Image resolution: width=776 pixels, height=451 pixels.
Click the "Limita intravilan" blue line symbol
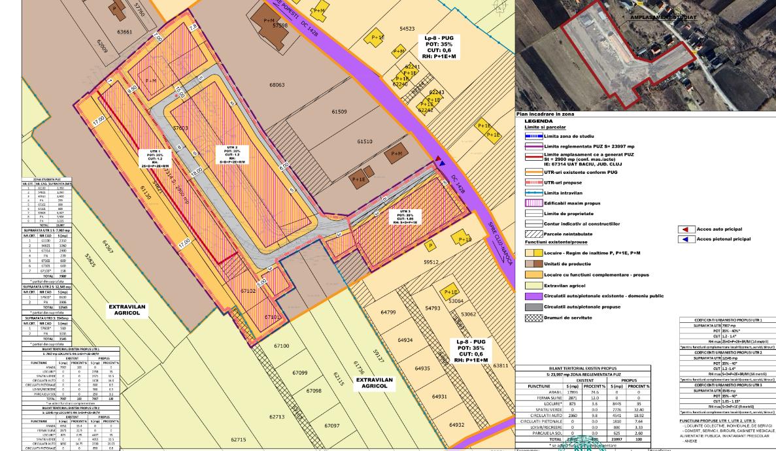tap(533, 191)
